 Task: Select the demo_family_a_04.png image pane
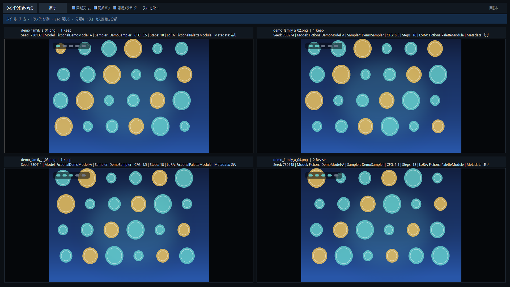pos(381,225)
